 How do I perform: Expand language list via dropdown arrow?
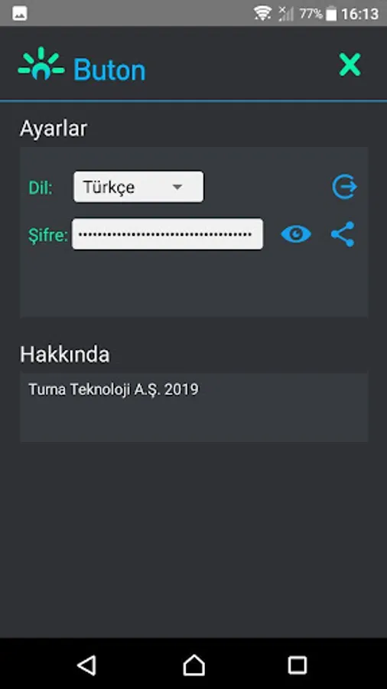pyautogui.click(x=177, y=188)
